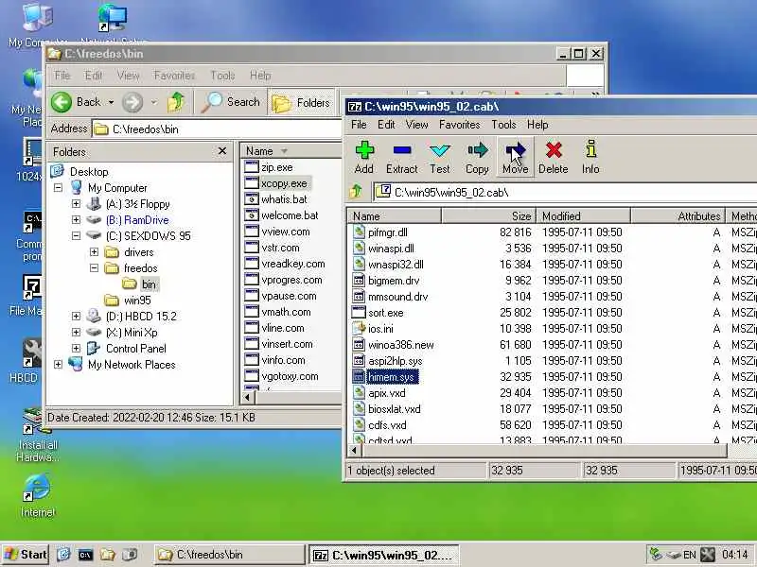Expand the My Network Places node
The width and height of the screenshot is (757, 567).
59,365
